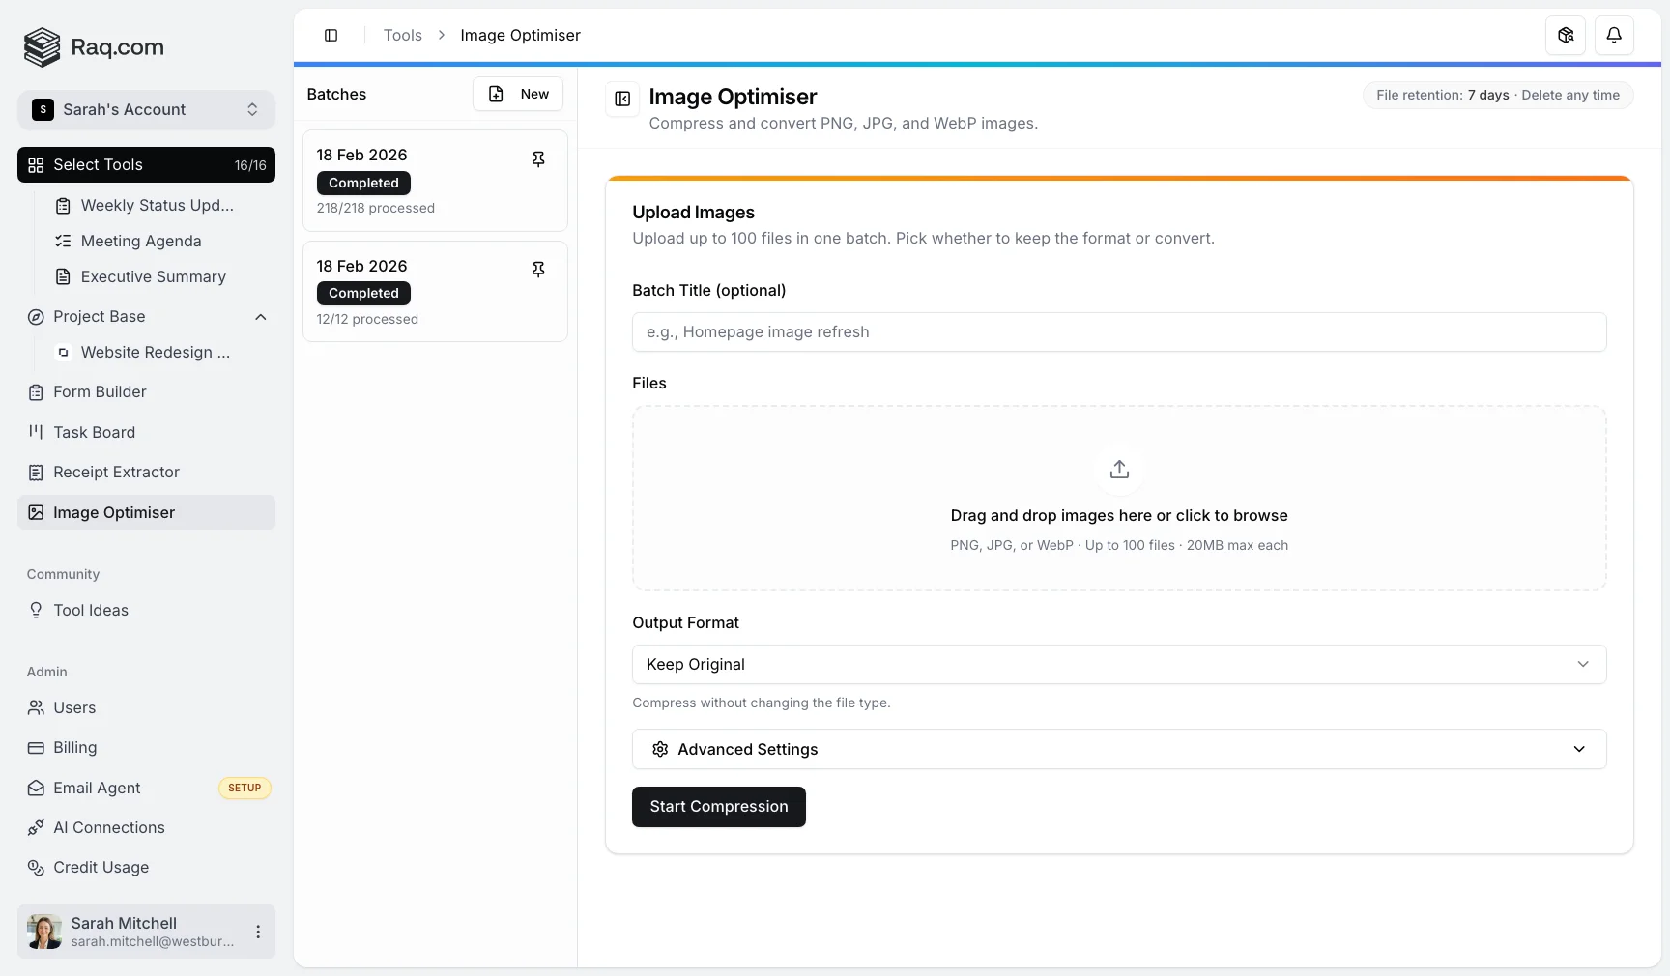Toggle the sidebar panel icon in header
1670x976 pixels.
click(x=331, y=36)
